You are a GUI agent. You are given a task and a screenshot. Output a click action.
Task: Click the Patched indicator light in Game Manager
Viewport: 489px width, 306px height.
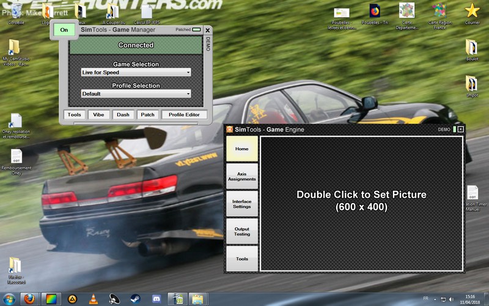click(196, 29)
